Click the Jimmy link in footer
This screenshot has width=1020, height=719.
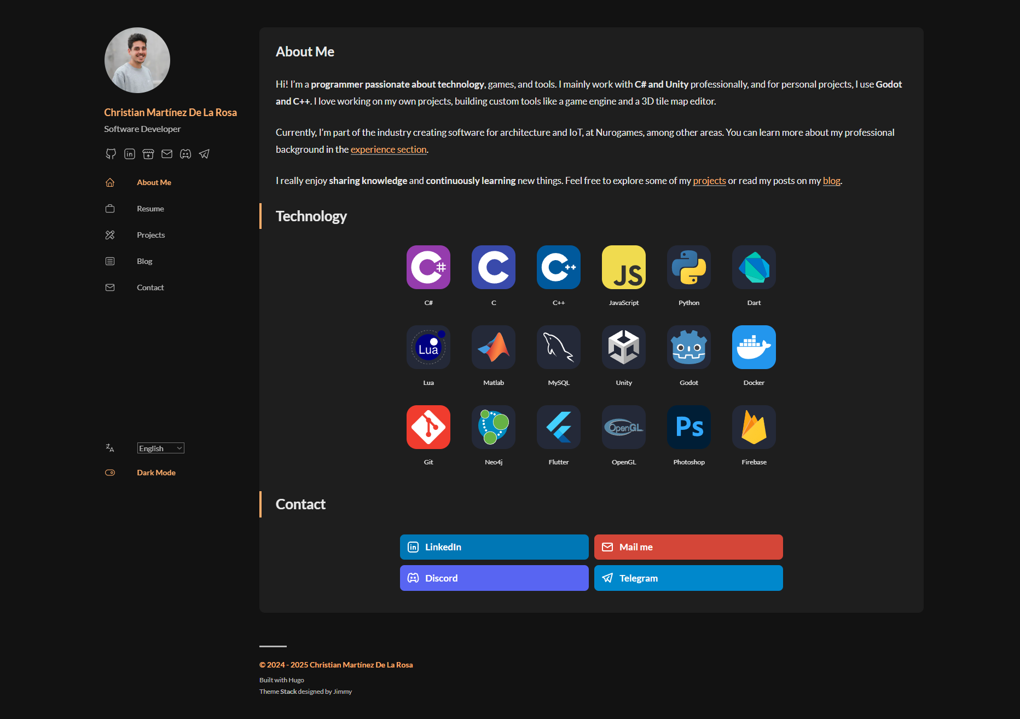coord(343,692)
